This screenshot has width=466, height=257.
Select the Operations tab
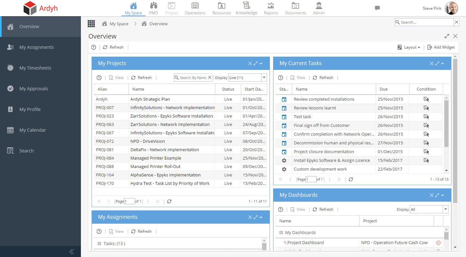click(x=195, y=8)
